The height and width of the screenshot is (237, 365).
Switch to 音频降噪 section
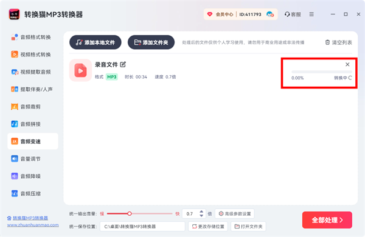[33, 176]
